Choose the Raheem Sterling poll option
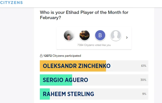The height and width of the screenshot is (103, 162). tap(68, 94)
